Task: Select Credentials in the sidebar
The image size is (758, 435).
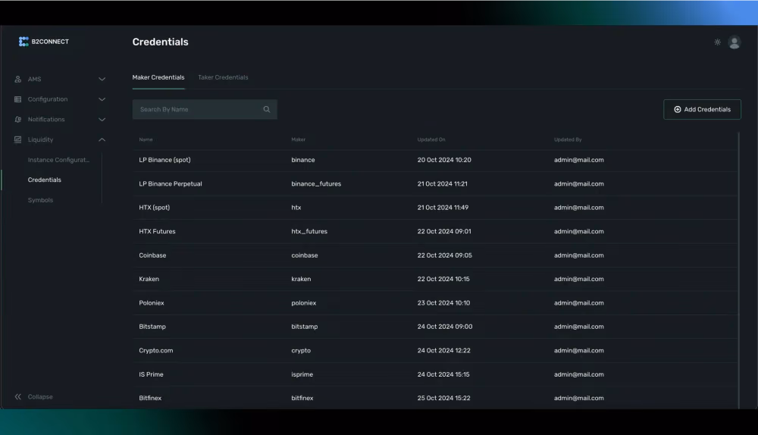Action: [x=45, y=180]
